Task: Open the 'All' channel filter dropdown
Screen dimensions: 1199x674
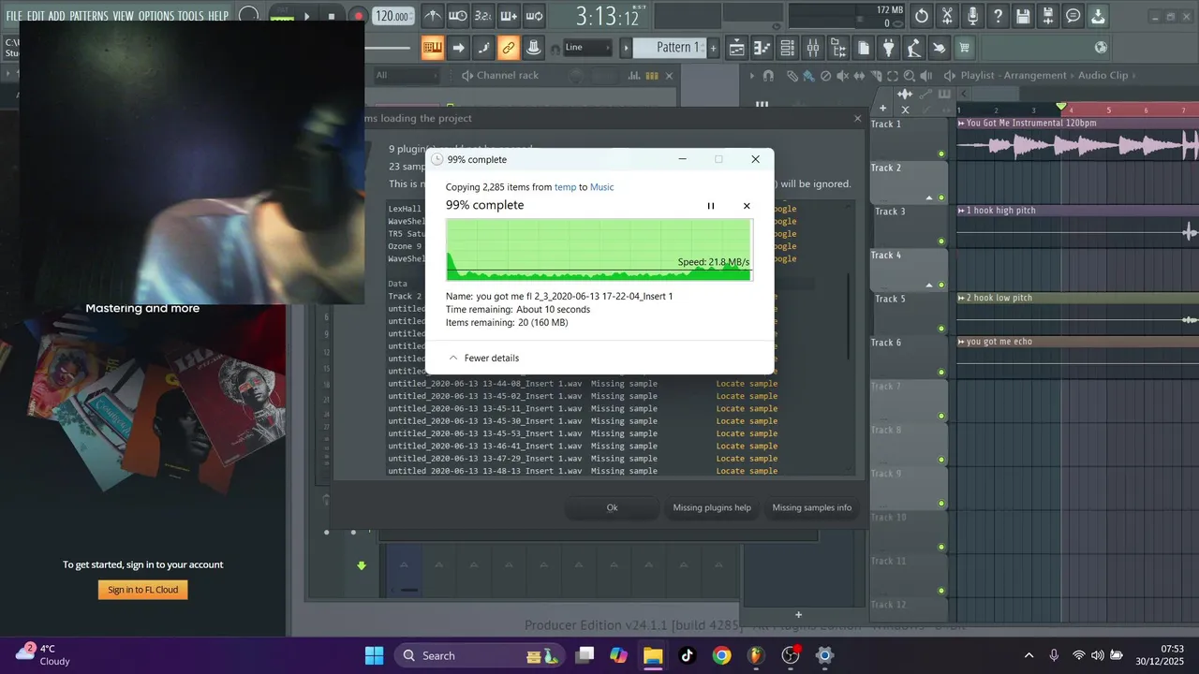Action: pos(408,76)
